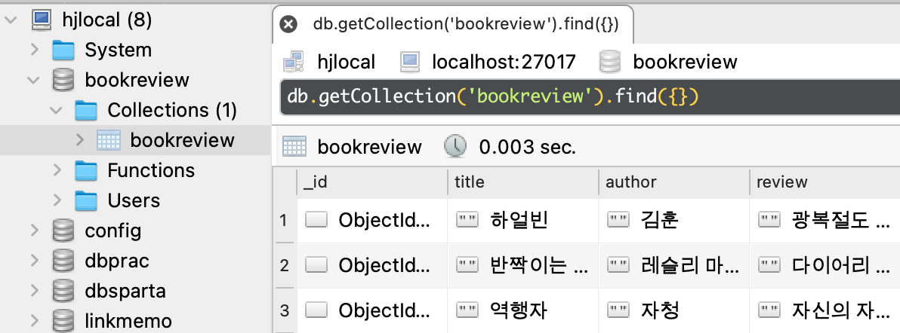Screen dimensions: 900x333
Task: Expand the dbsparta database
Action: (35, 291)
